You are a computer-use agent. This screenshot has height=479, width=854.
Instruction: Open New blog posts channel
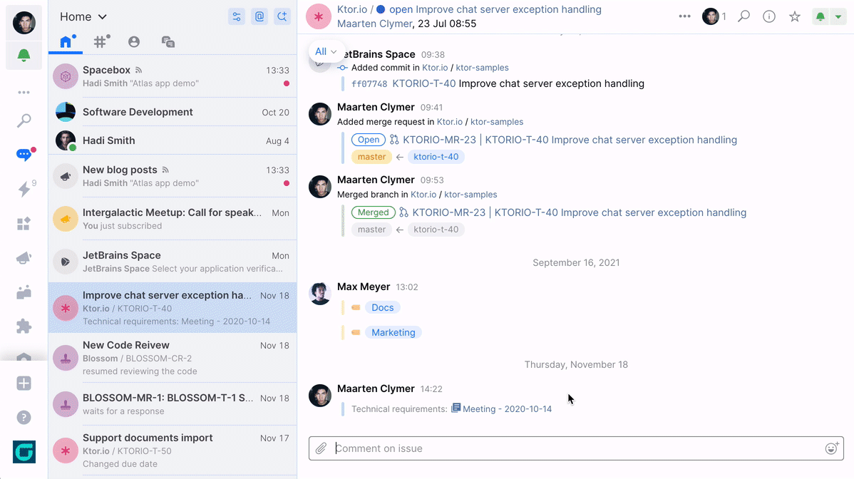click(x=173, y=176)
